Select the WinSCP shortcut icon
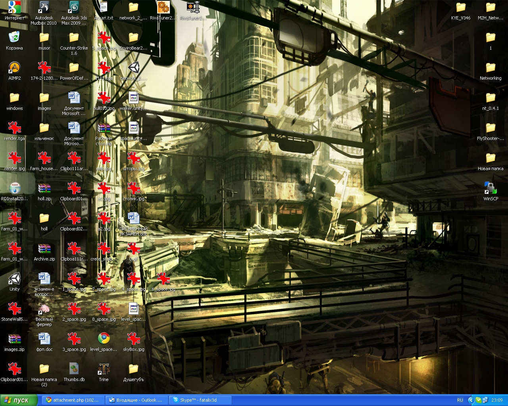Image resolution: width=508 pixels, height=406 pixels. (491, 188)
